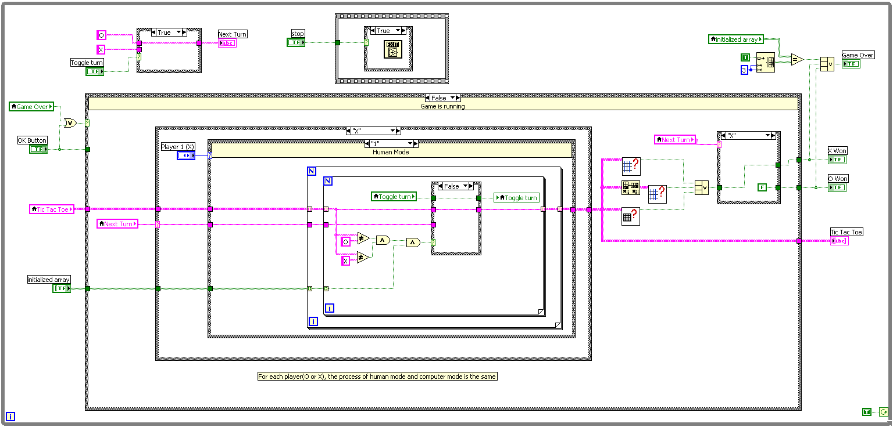This screenshot has width=893, height=427.
Task: Select the while loop iteration terminal i
Action: (x=10, y=416)
